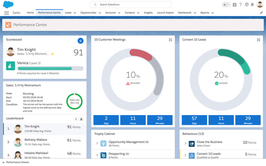Open the notifications bell
The width and height of the screenshot is (266, 166).
pyautogui.click(x=252, y=5)
